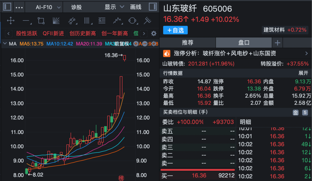This screenshot has width=312, height=181.
Task: Click the QFII新进 tag
Action: tap(53, 33)
